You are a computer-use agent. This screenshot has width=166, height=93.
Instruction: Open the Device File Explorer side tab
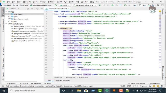pyautogui.click(x=163, y=73)
